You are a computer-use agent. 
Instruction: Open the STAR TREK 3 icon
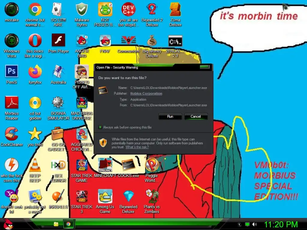(82, 196)
